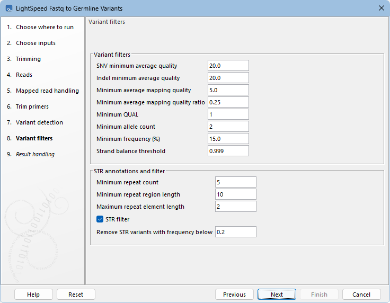Click the Strand balance threshold label
The width and height of the screenshot is (390, 303).
131,151
